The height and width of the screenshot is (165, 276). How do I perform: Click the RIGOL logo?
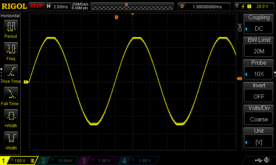pyautogui.click(x=14, y=6)
